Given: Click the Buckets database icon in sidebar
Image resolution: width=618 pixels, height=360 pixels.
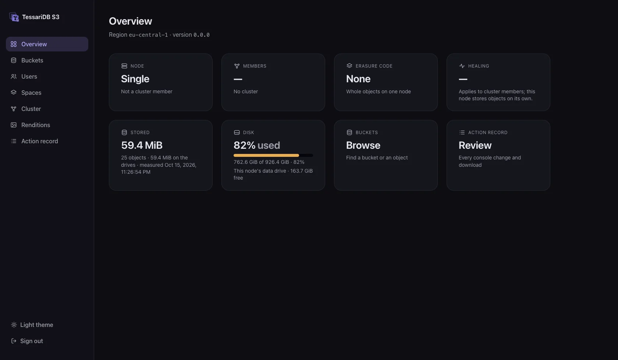Looking at the screenshot, I should pos(14,60).
